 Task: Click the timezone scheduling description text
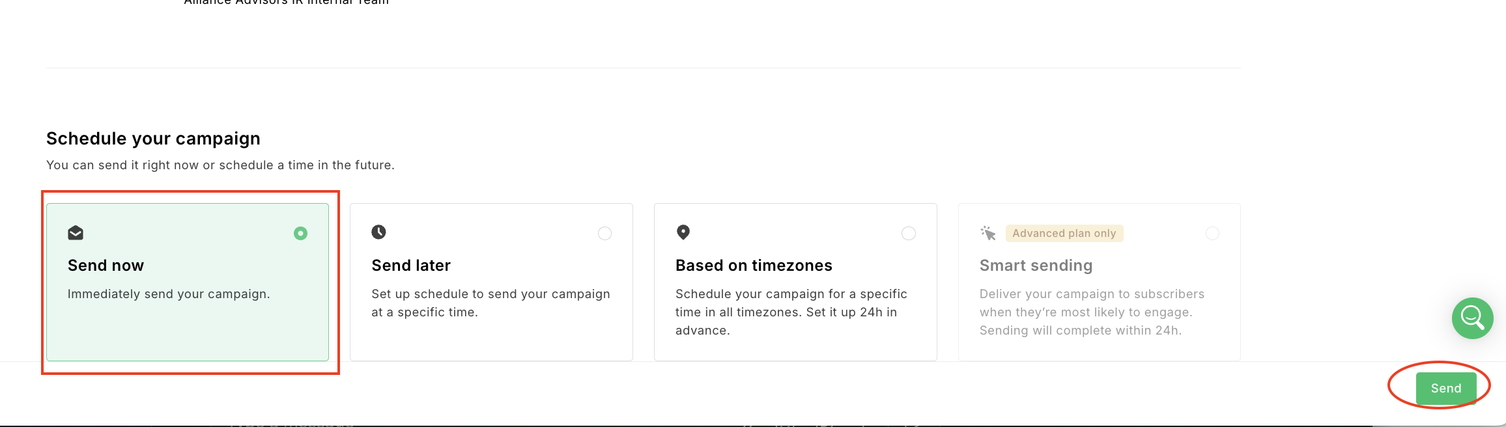click(791, 312)
